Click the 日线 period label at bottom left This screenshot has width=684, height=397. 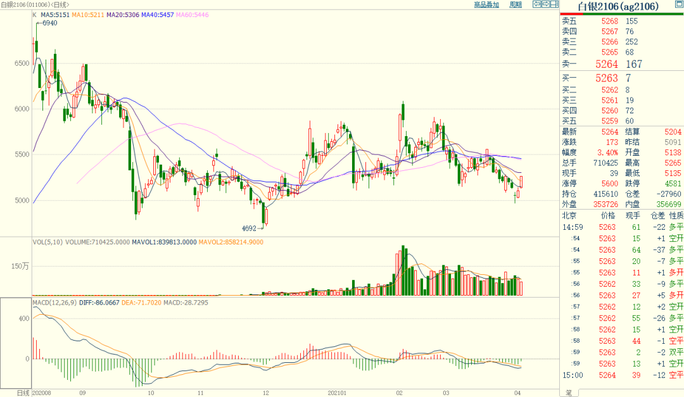pyautogui.click(x=23, y=393)
